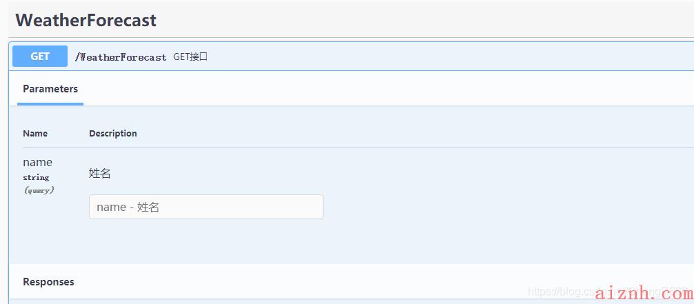Viewport: 694px width, 304px height.
Task: Click the GET接口 summary text
Action: [x=190, y=57]
